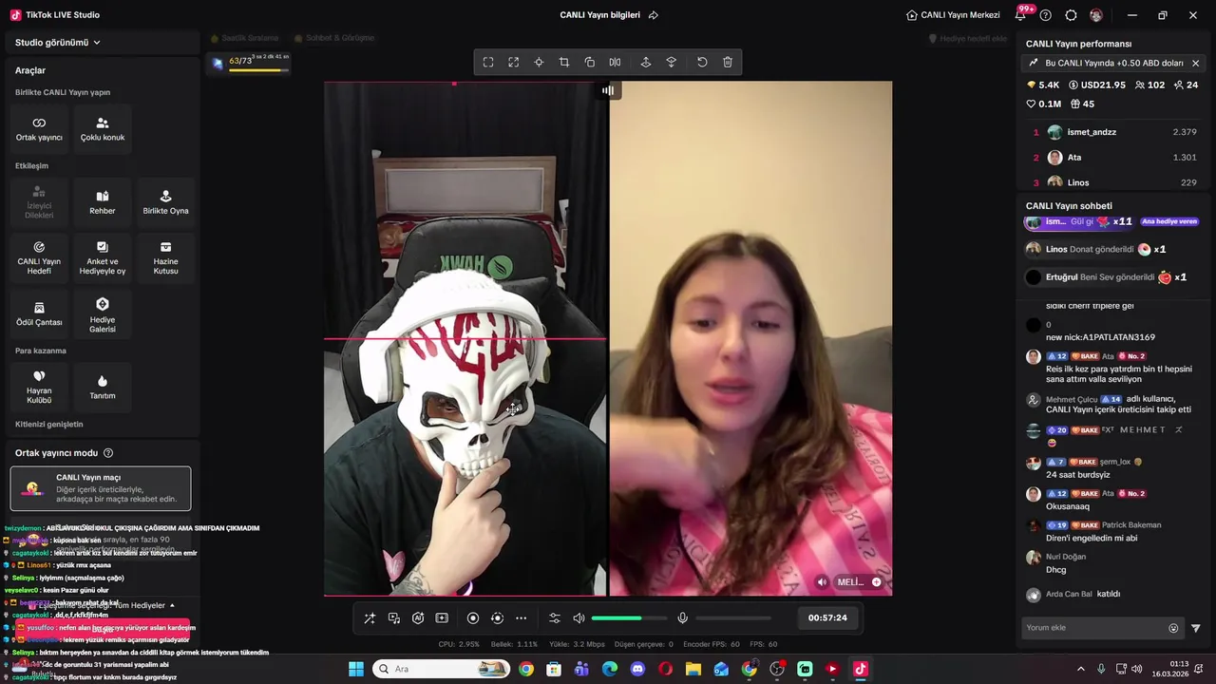Click the duplicate source icon
The width and height of the screenshot is (1216, 684).
click(590, 63)
